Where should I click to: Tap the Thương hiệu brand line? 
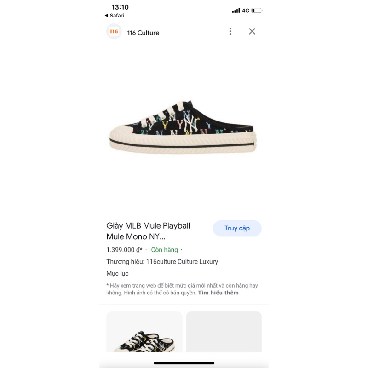[162, 262]
